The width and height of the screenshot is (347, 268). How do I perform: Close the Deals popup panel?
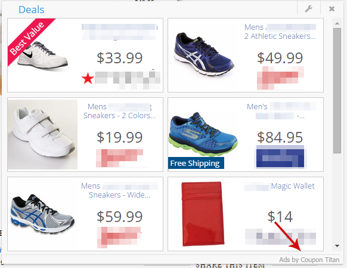[x=331, y=9]
